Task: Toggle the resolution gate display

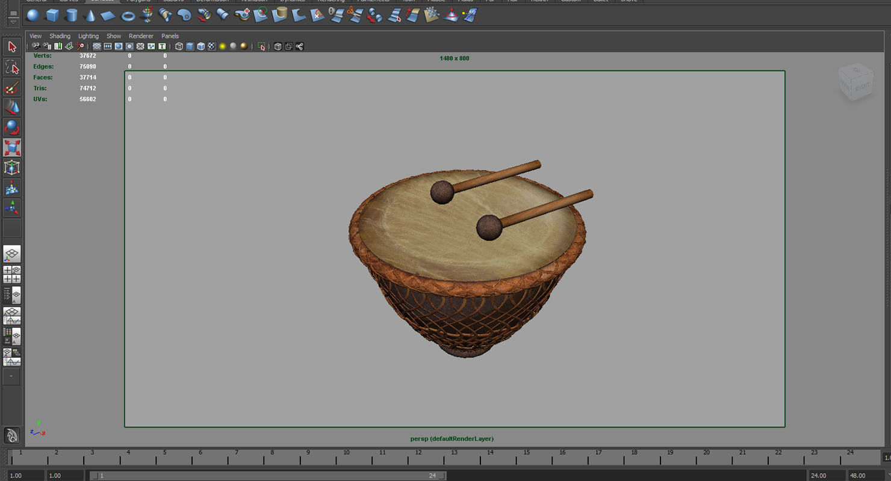Action: click(x=119, y=46)
